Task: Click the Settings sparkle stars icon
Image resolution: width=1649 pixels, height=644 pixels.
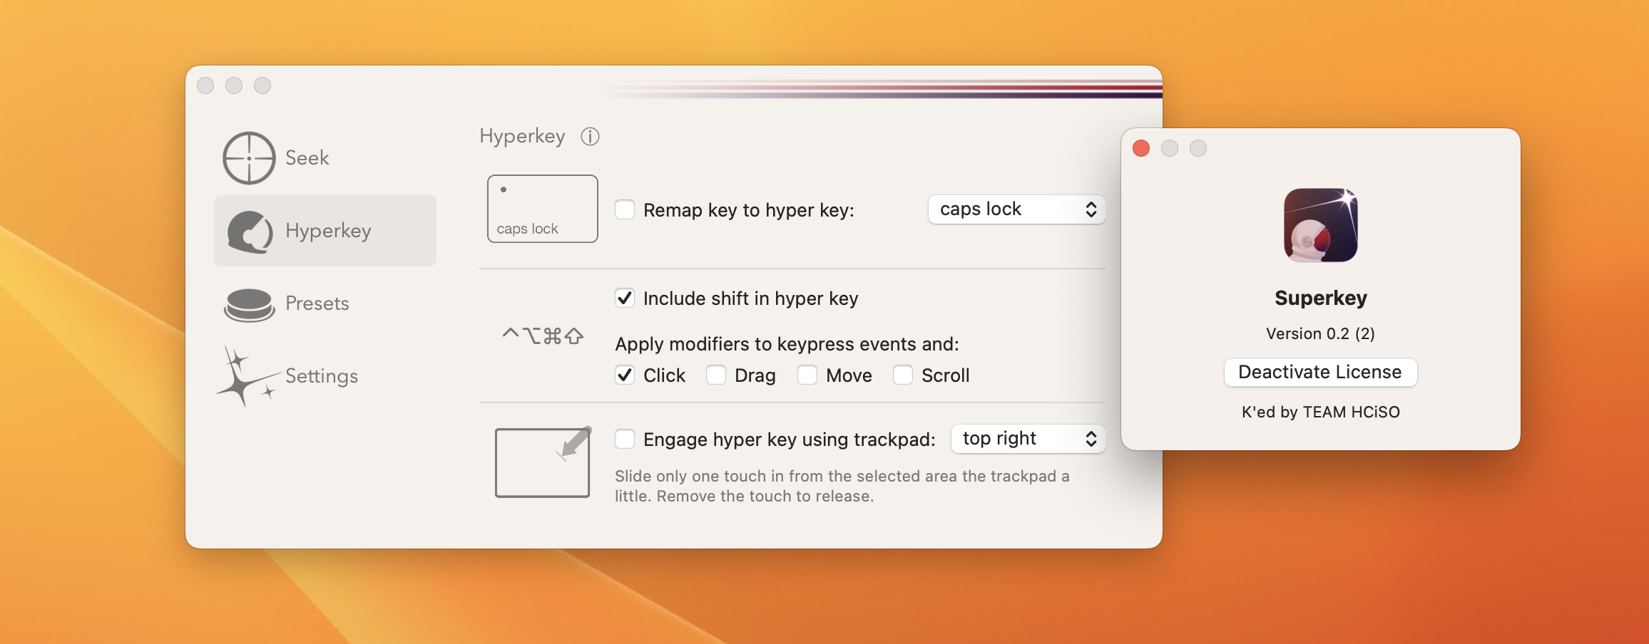Action: pos(245,377)
